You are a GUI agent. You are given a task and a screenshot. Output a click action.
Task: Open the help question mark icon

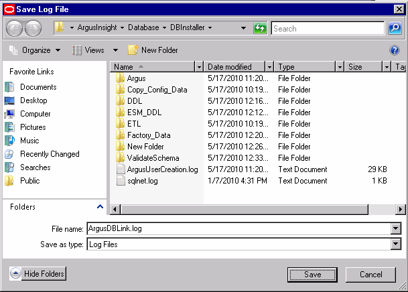[395, 50]
